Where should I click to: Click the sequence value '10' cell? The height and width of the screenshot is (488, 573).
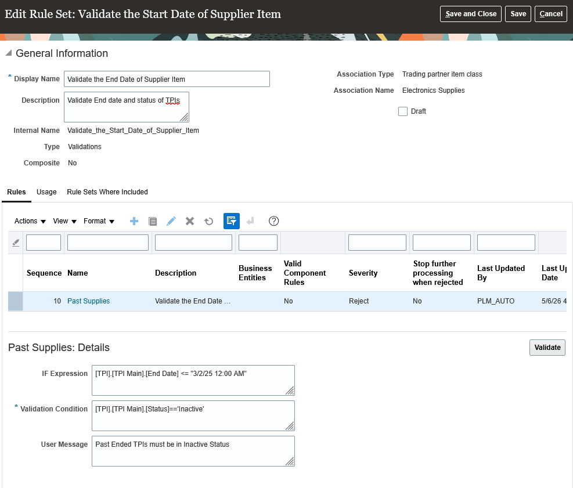click(57, 301)
